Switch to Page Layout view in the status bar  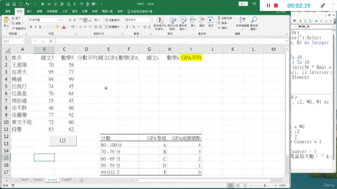tap(237, 185)
